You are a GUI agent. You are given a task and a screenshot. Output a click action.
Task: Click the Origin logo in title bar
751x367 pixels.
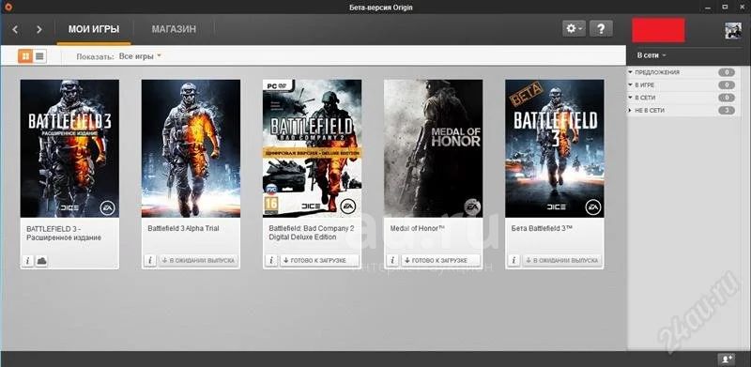pyautogui.click(x=9, y=8)
